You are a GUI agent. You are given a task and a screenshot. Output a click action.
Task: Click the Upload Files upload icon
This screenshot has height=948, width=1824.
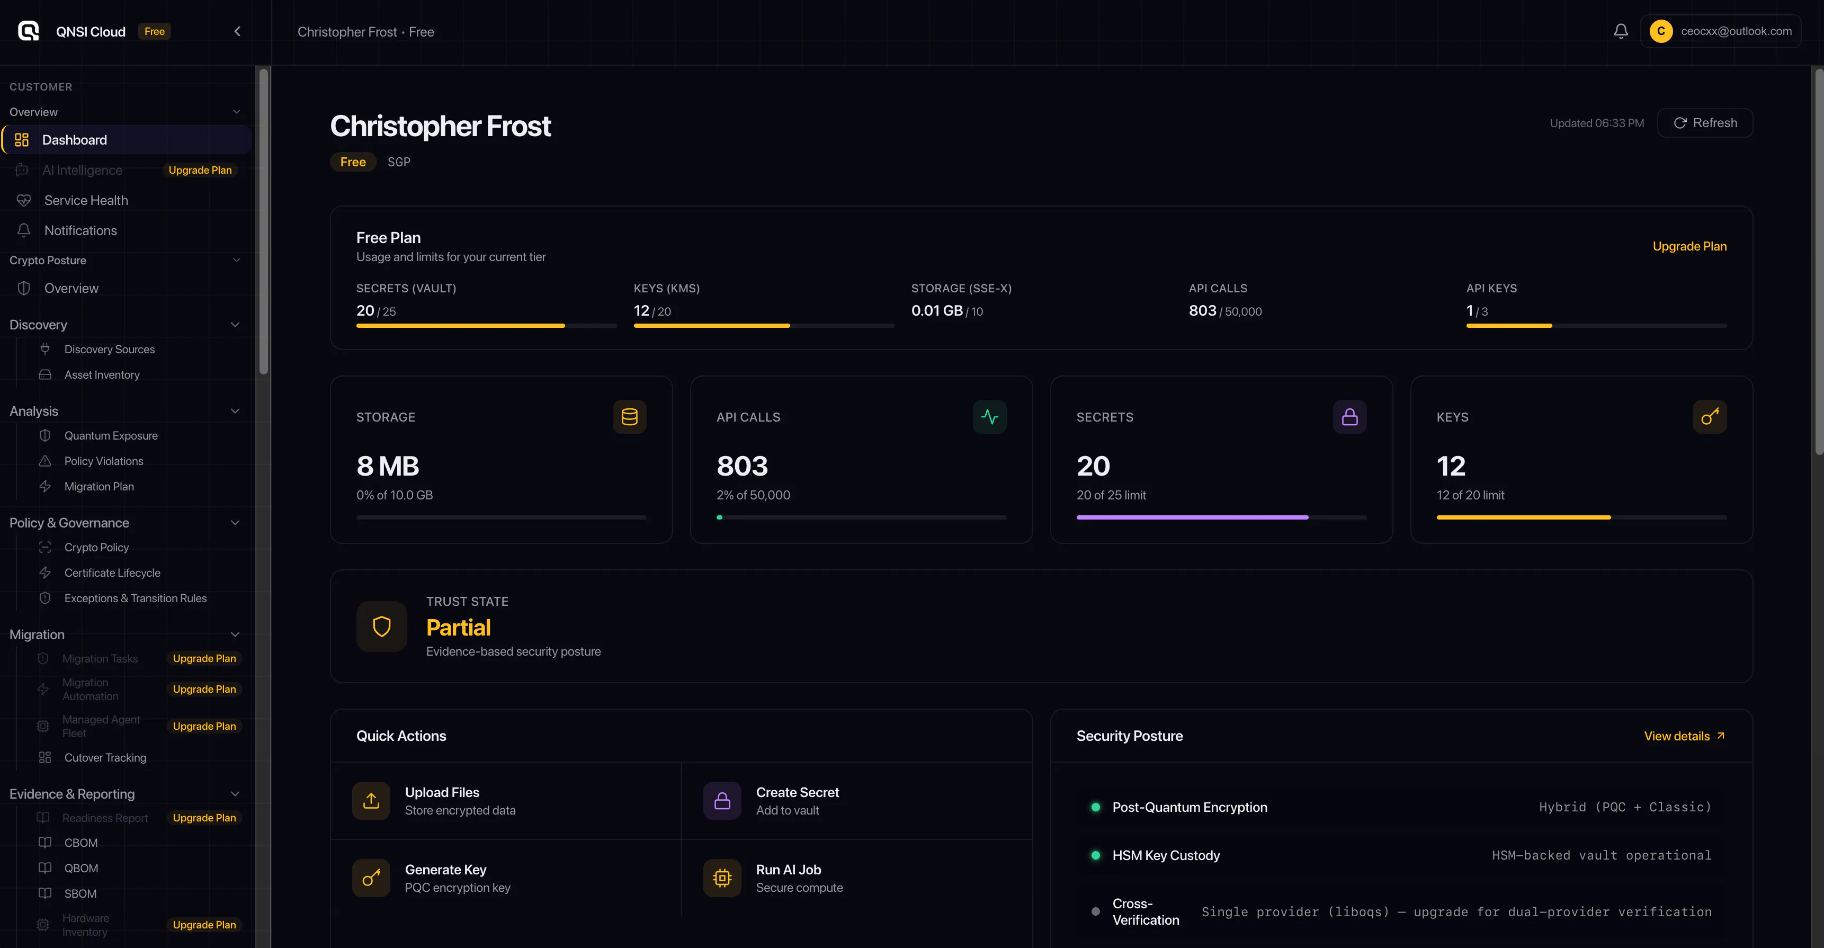point(371,801)
